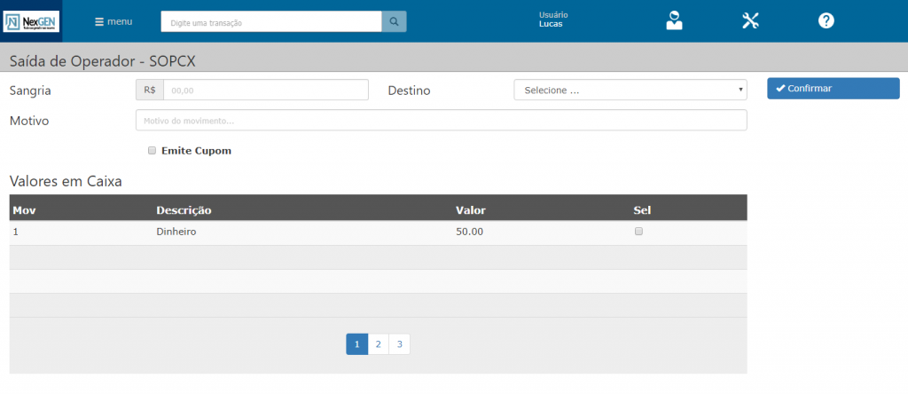The image size is (908, 394).
Task: Open the user profile icon
Action: (675, 20)
